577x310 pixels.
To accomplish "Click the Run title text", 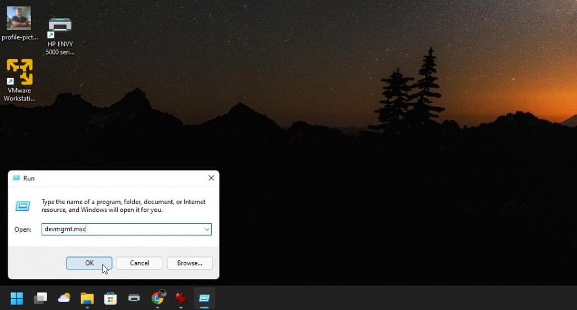I will coord(29,178).
